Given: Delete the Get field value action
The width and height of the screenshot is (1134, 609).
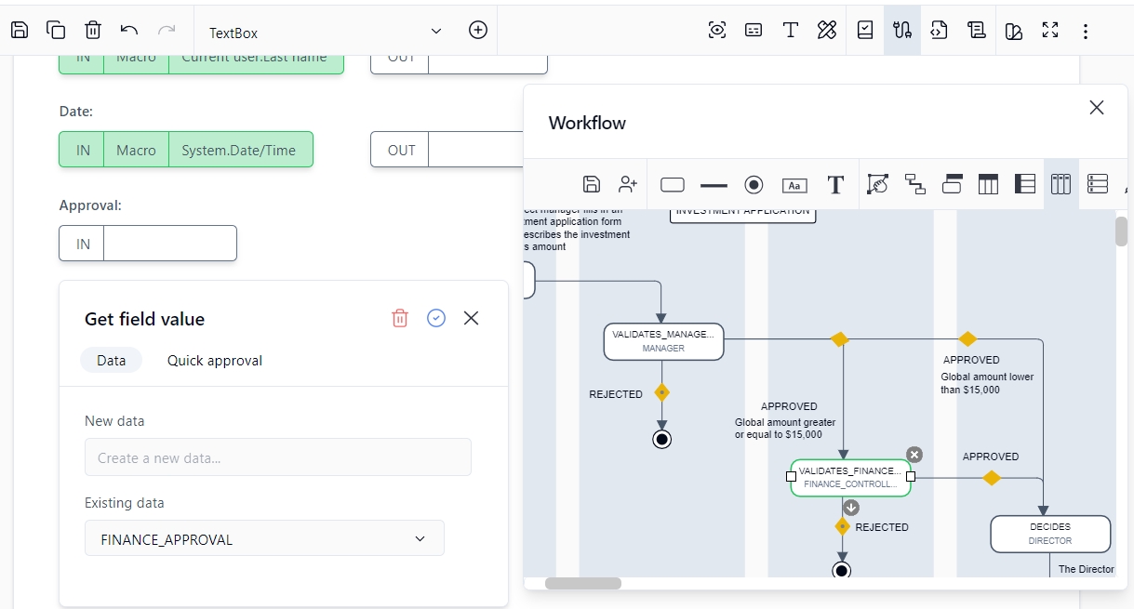Looking at the screenshot, I should pyautogui.click(x=400, y=318).
